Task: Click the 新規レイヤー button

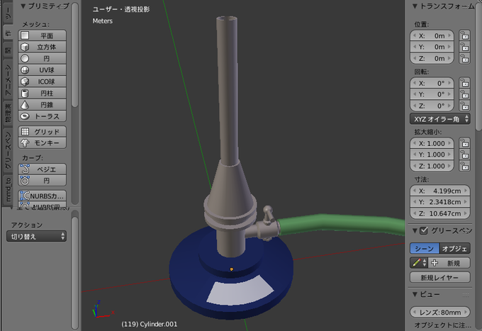Action: click(440, 277)
